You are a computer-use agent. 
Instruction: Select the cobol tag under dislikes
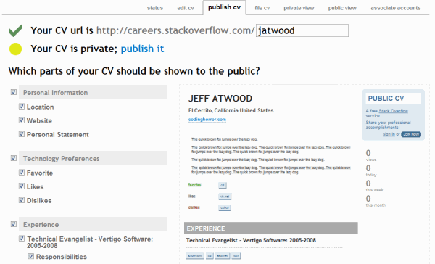(225, 207)
